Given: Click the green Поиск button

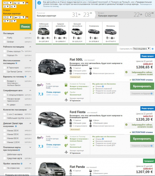Looking at the screenshot, I should [25, 27].
